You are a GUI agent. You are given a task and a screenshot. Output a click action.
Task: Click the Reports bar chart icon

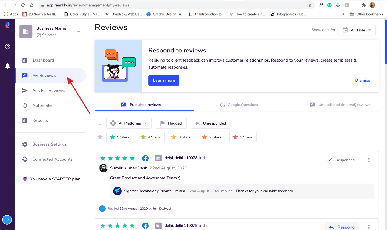25,120
